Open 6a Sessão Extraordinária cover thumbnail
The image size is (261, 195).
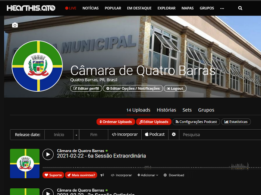pos(25,163)
